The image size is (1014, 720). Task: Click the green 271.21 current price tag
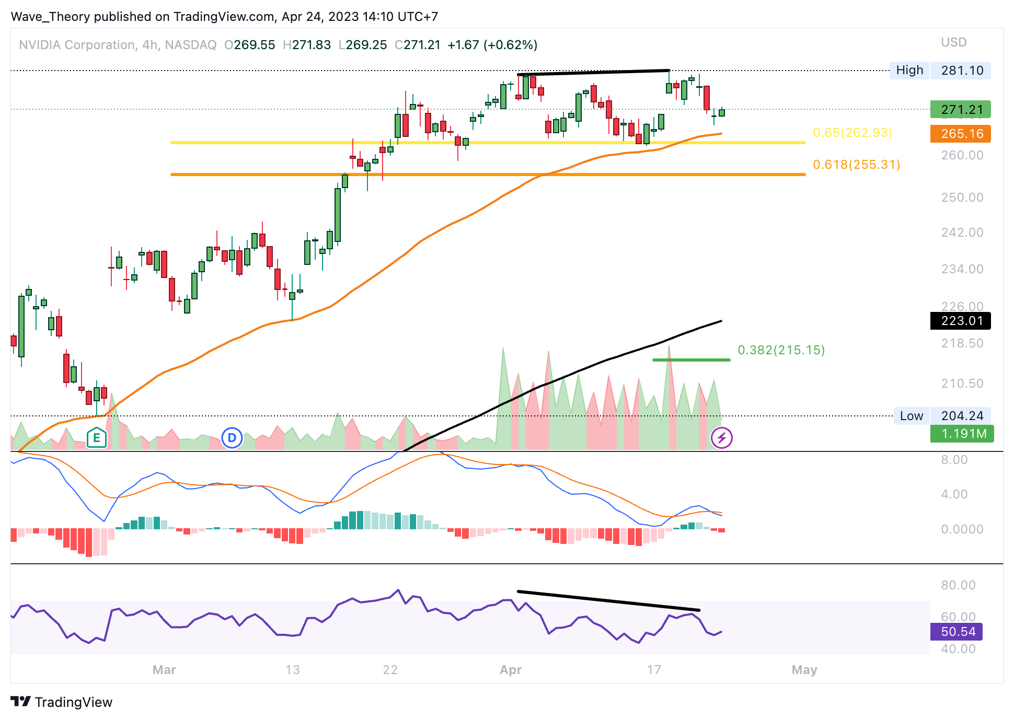point(960,110)
